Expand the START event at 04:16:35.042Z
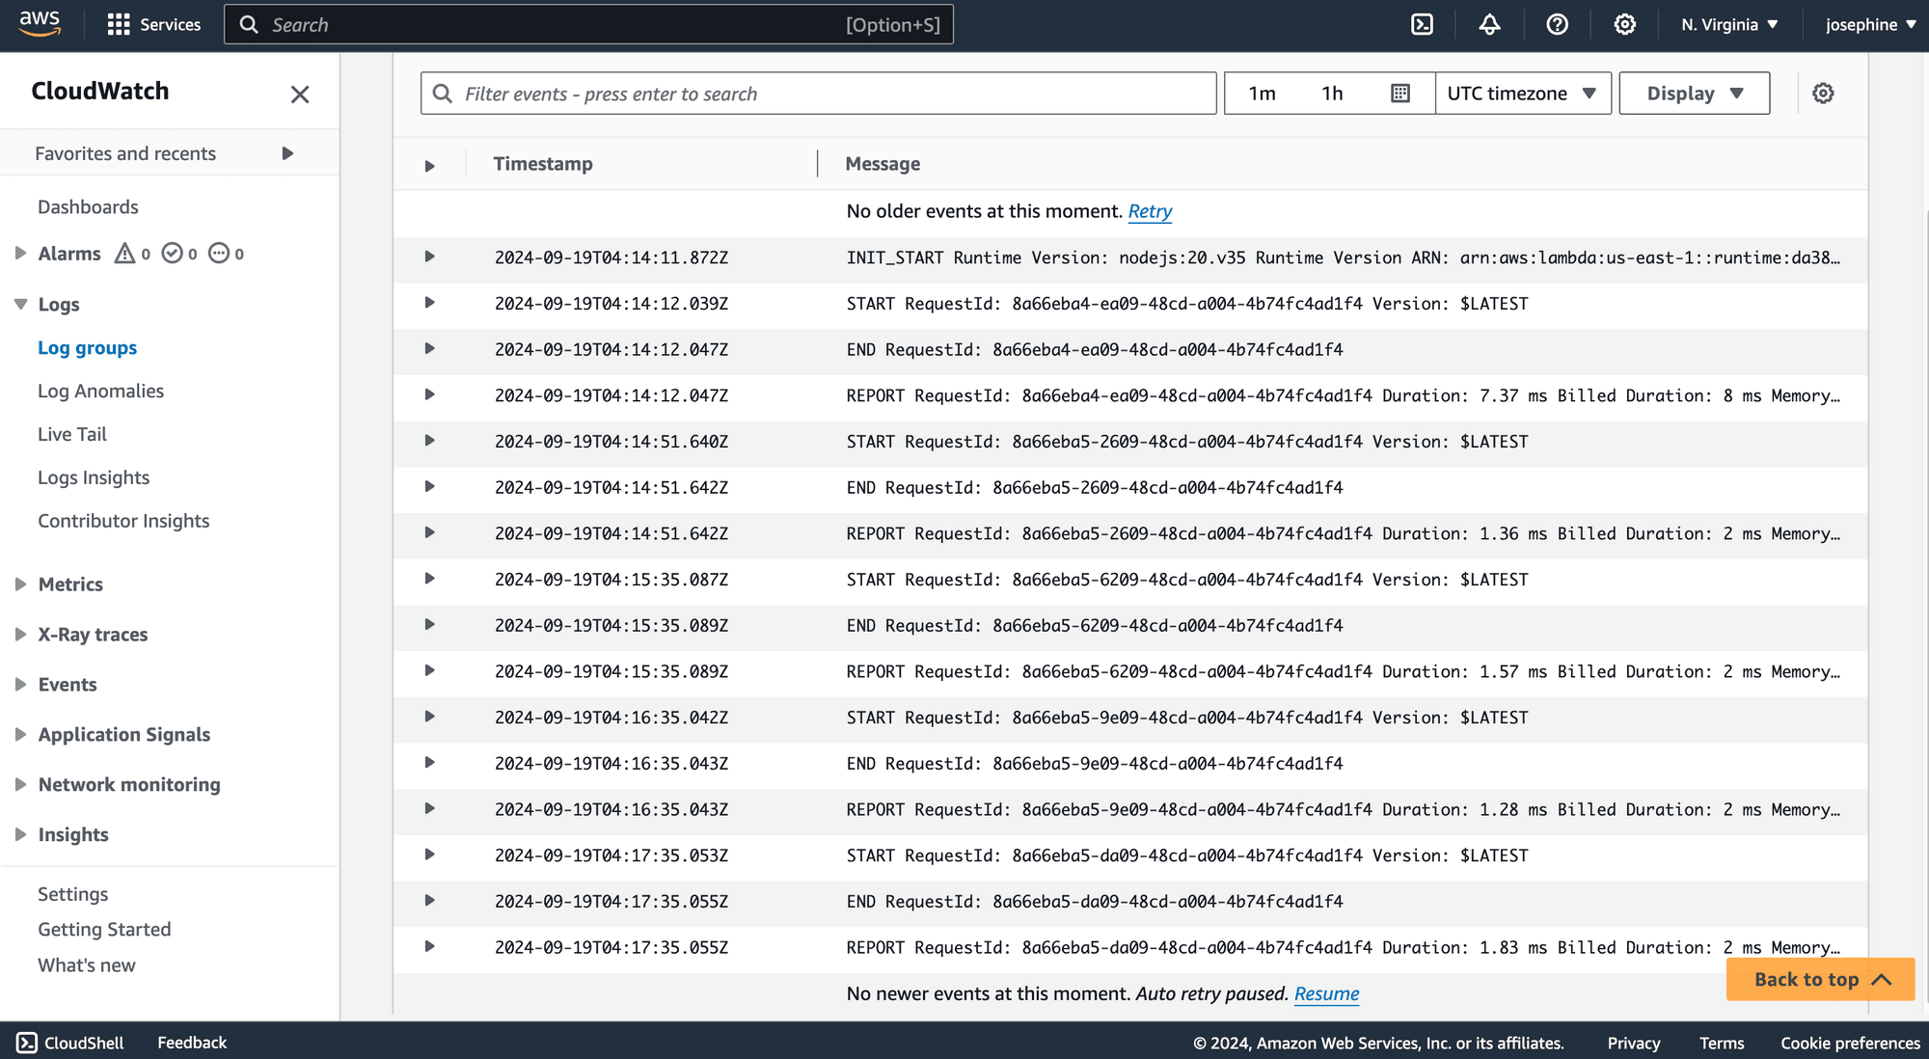This screenshot has width=1929, height=1059. pyautogui.click(x=430, y=717)
